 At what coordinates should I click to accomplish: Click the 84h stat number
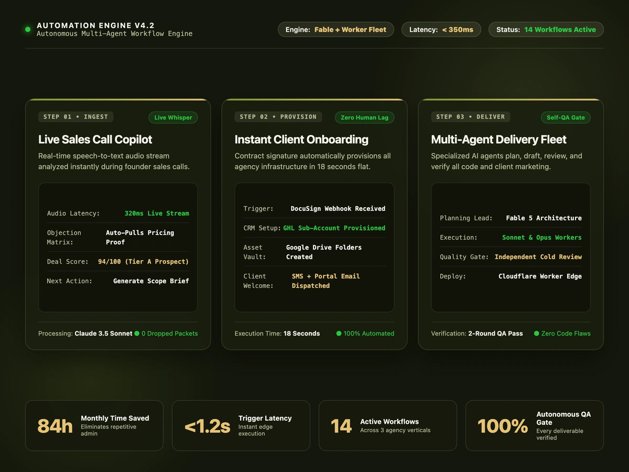(55, 426)
